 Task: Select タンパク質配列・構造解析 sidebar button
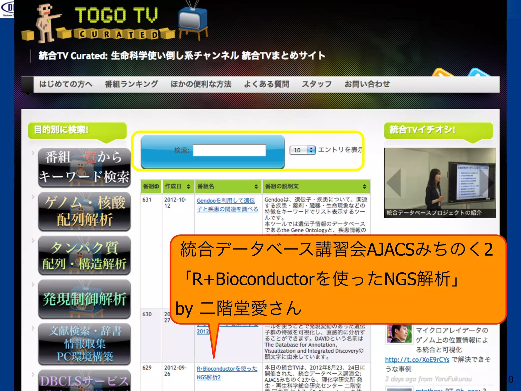84,255
